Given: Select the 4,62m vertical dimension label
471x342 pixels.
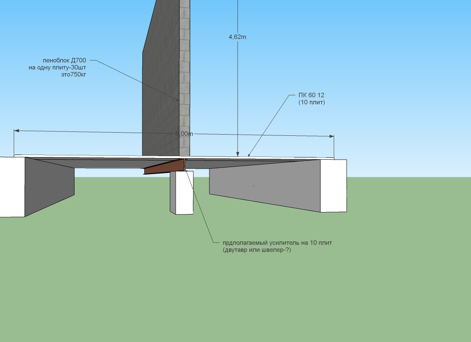Looking at the screenshot, I should pyautogui.click(x=237, y=37).
